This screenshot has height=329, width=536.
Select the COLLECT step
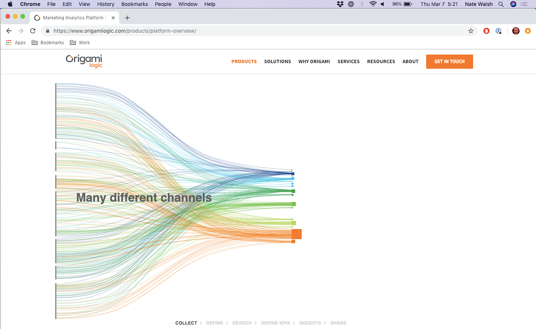click(186, 323)
